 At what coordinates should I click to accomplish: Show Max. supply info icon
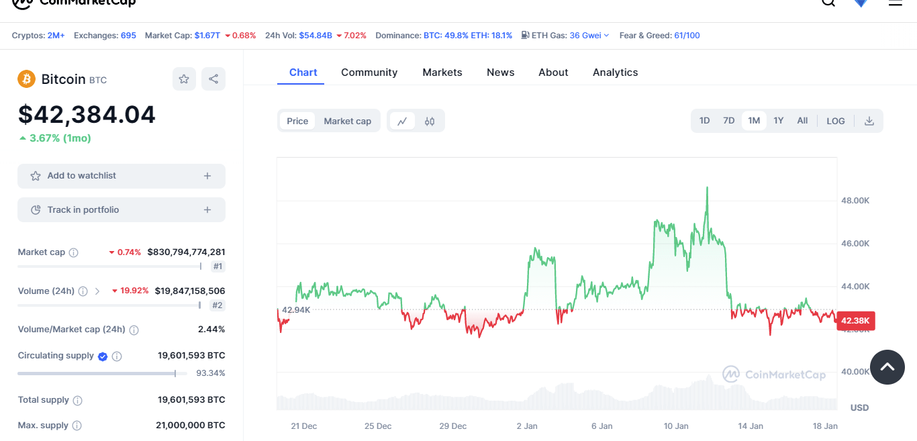(x=77, y=426)
